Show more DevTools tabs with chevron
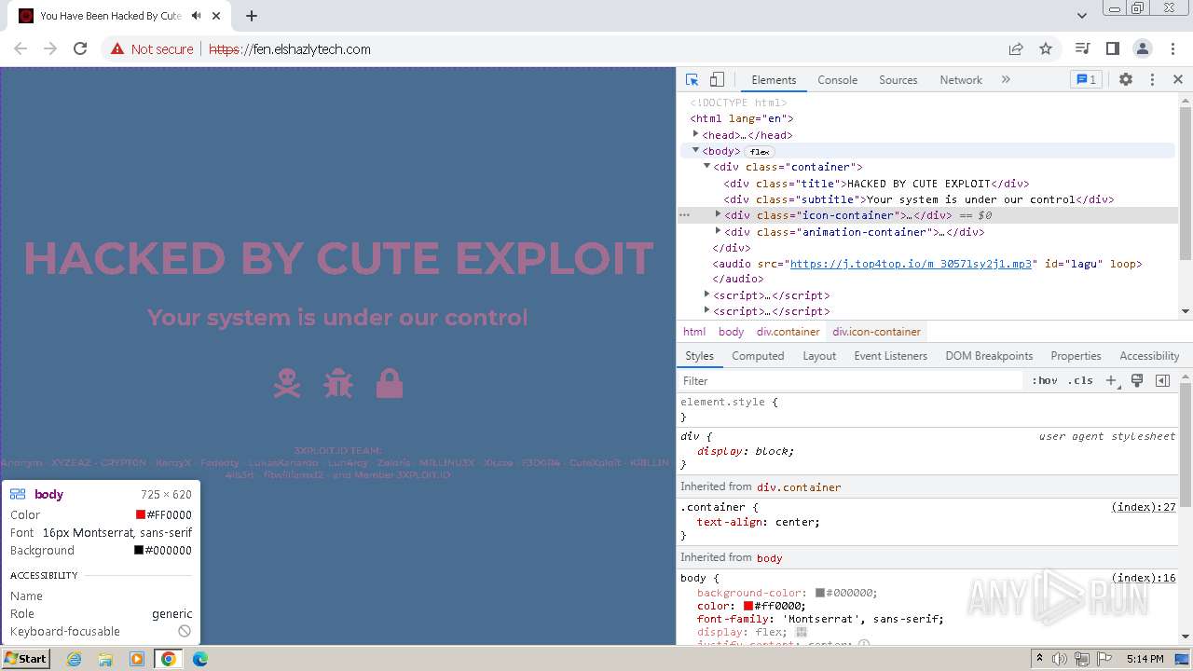 [1006, 80]
